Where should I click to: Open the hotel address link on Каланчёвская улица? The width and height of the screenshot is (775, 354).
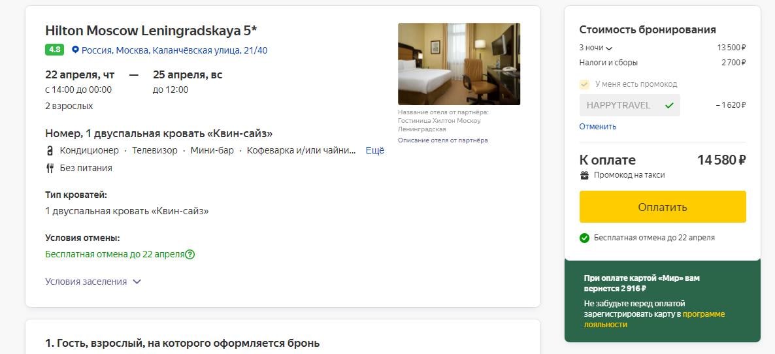(x=174, y=50)
